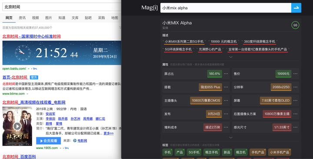Open the ellipsis menu beside 骁龙855 Plus
Screen dimensions: 313x159
click(226, 87)
